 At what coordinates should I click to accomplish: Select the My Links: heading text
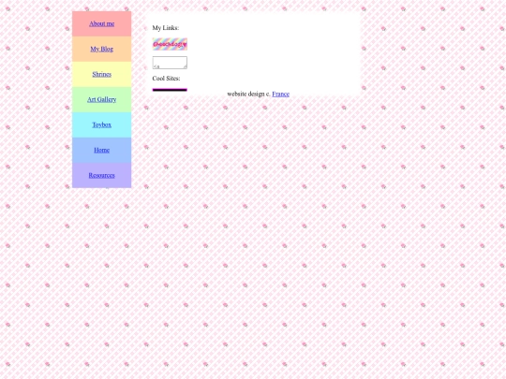166,28
